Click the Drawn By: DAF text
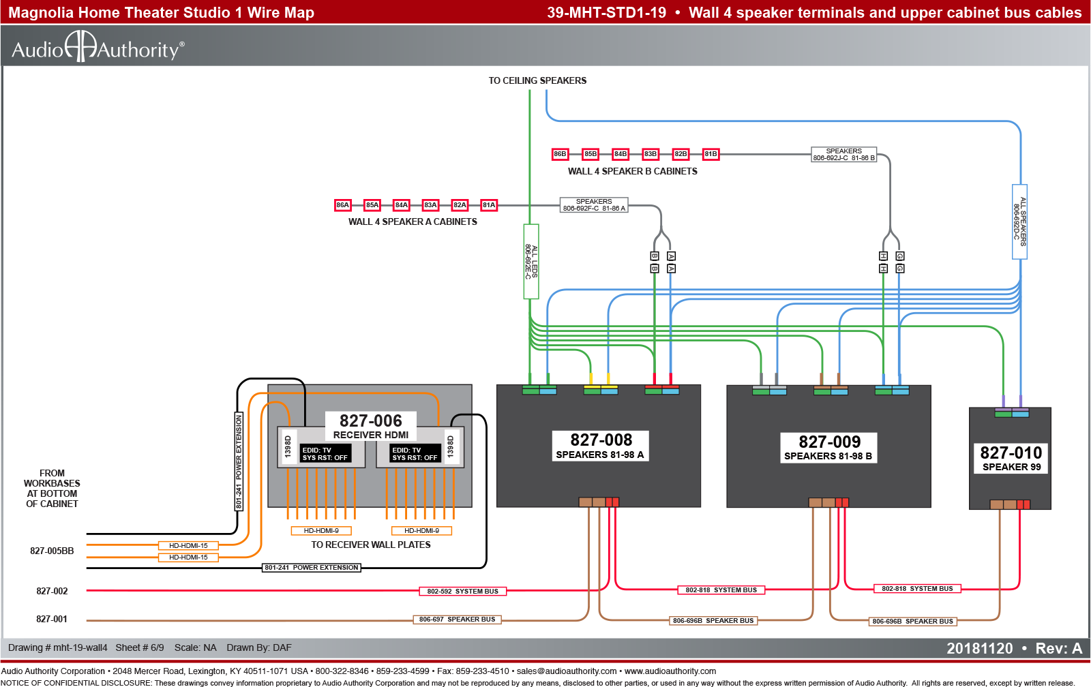Image resolution: width=1091 pixels, height=687 pixels. point(259,647)
